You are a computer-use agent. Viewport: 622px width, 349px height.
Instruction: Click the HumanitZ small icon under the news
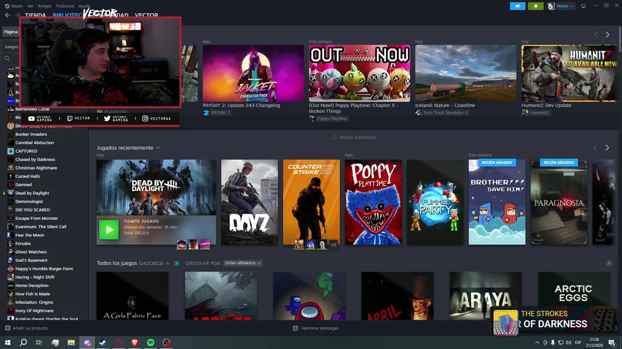tap(525, 112)
